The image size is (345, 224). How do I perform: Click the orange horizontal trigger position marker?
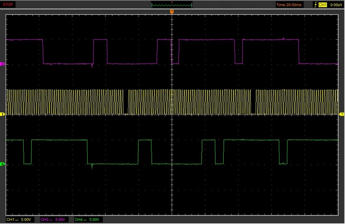click(x=172, y=12)
